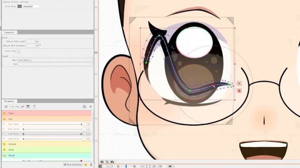
Task: Click the EyeR Open parameter slider
Action: coord(52,134)
